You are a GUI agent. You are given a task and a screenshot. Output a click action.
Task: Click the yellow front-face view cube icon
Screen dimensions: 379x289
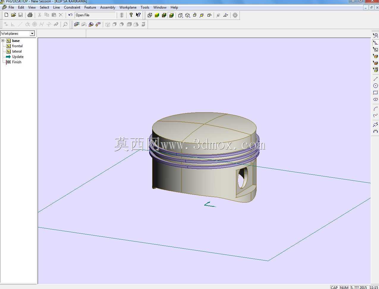[202, 15]
